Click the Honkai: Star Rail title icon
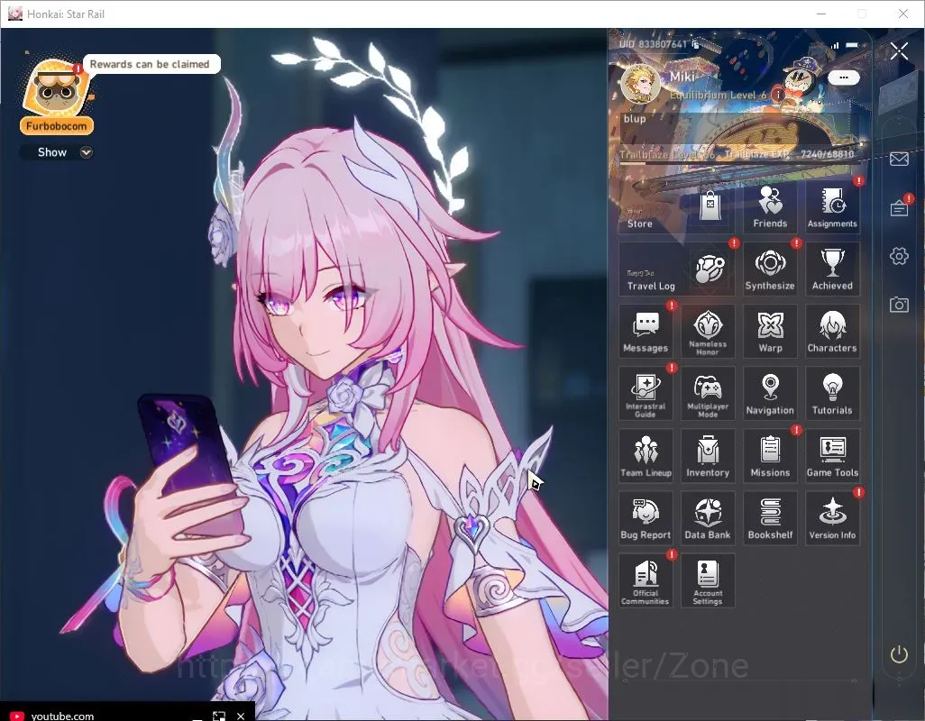This screenshot has width=925, height=721. point(15,14)
